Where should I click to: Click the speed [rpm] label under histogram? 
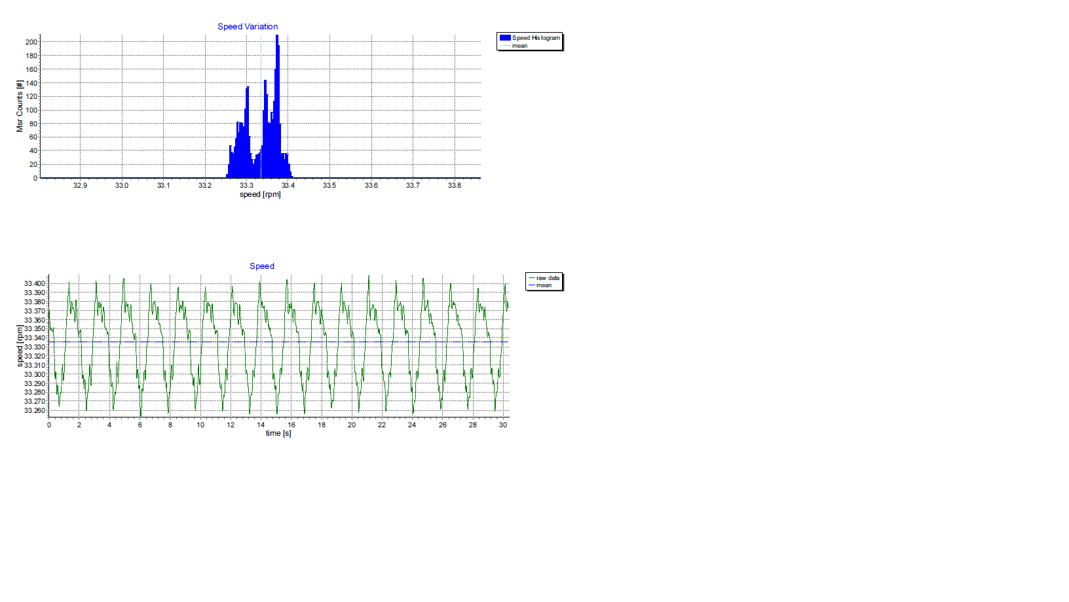click(260, 194)
